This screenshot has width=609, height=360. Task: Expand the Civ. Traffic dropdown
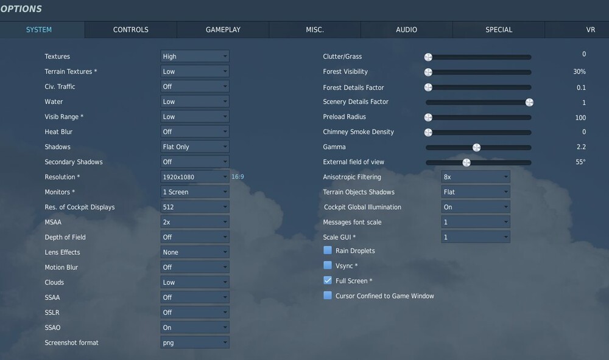pos(195,86)
